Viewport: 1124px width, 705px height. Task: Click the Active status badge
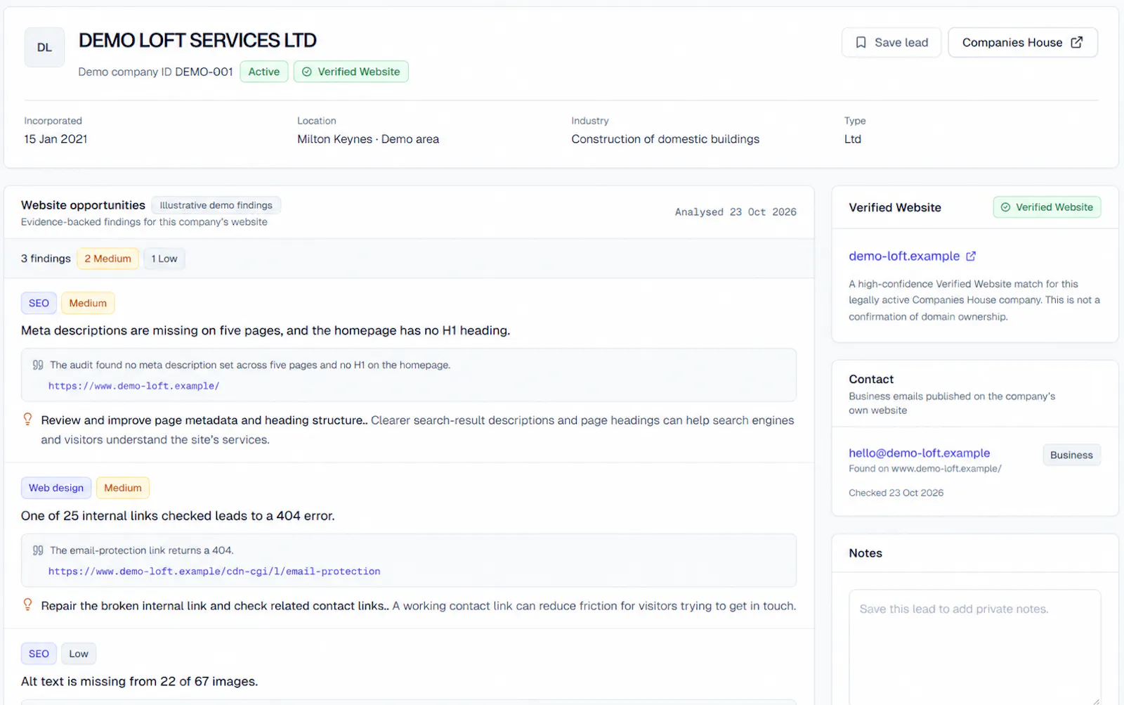coord(264,72)
